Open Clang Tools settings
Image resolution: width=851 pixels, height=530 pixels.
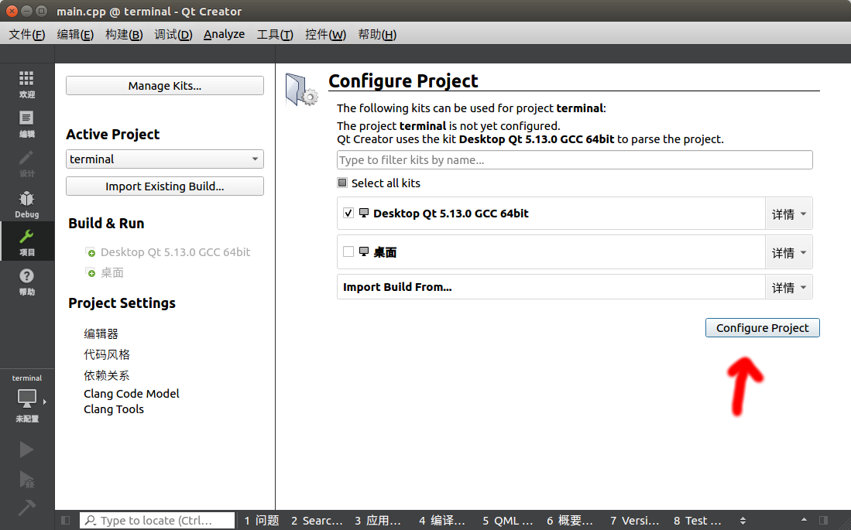pos(113,409)
